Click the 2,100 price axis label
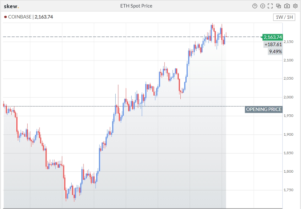 pyautogui.click(x=288, y=60)
